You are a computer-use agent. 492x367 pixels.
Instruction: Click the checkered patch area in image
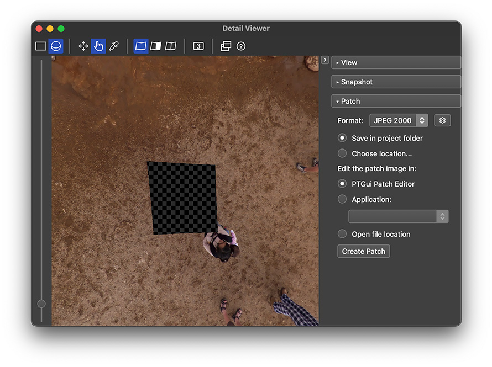183,198
